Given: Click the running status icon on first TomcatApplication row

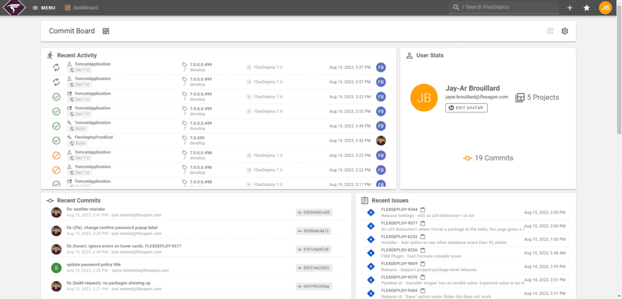Looking at the screenshot, I should click(56, 67).
